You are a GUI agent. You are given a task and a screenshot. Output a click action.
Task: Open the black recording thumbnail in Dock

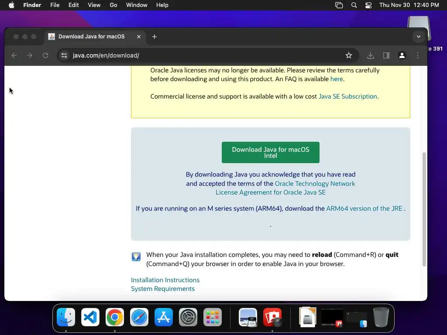[x=332, y=318]
